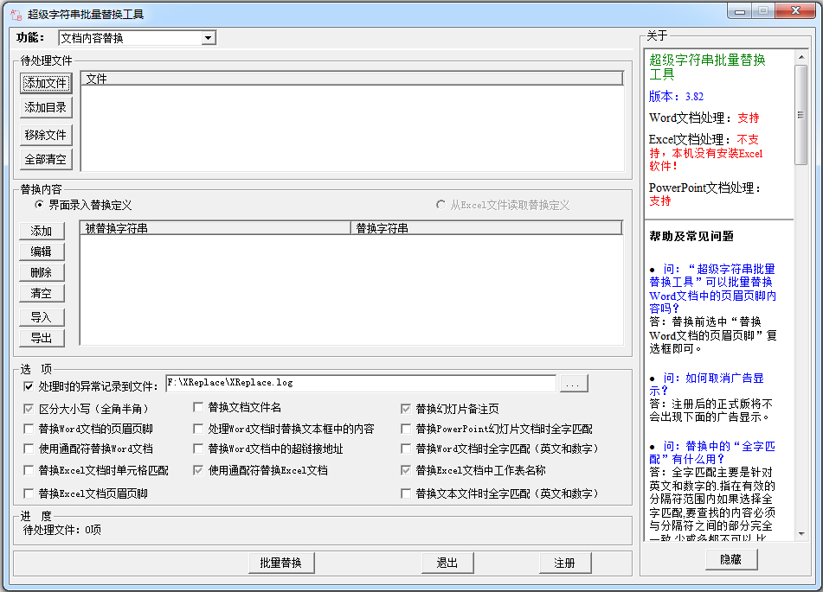Open the 功能 dropdown list
The image size is (823, 592).
click(x=209, y=38)
